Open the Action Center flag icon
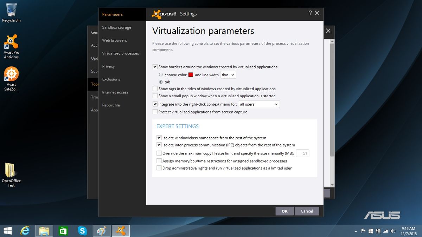Screen dimensions: 422x237 (363, 231)
